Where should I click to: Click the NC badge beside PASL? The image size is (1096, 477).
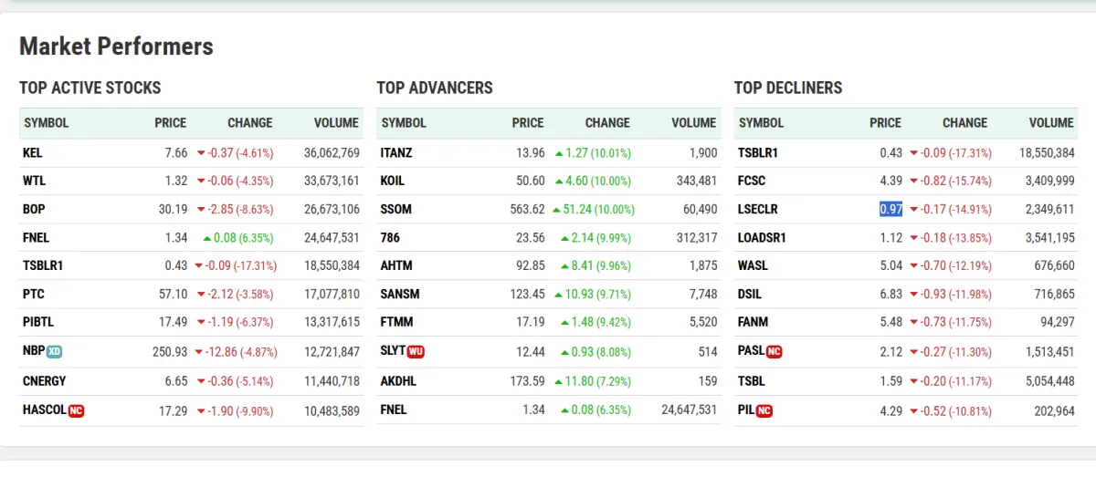pos(775,351)
